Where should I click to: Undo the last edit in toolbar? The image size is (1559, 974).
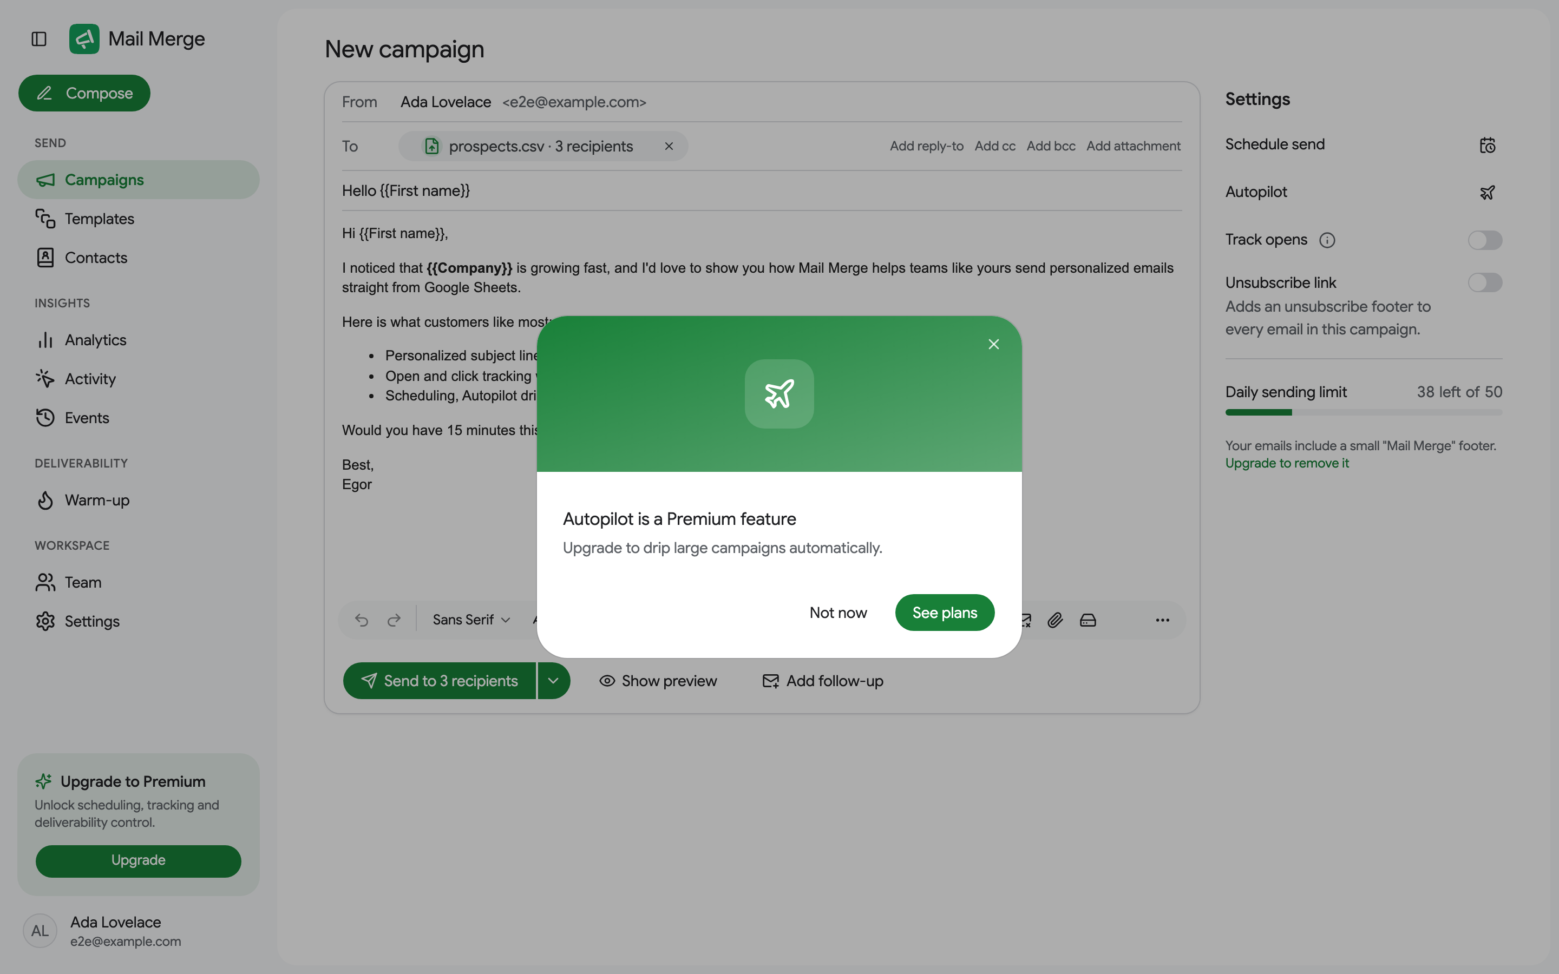[x=362, y=620]
